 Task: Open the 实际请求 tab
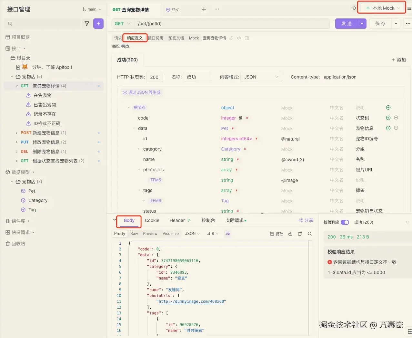click(236, 220)
